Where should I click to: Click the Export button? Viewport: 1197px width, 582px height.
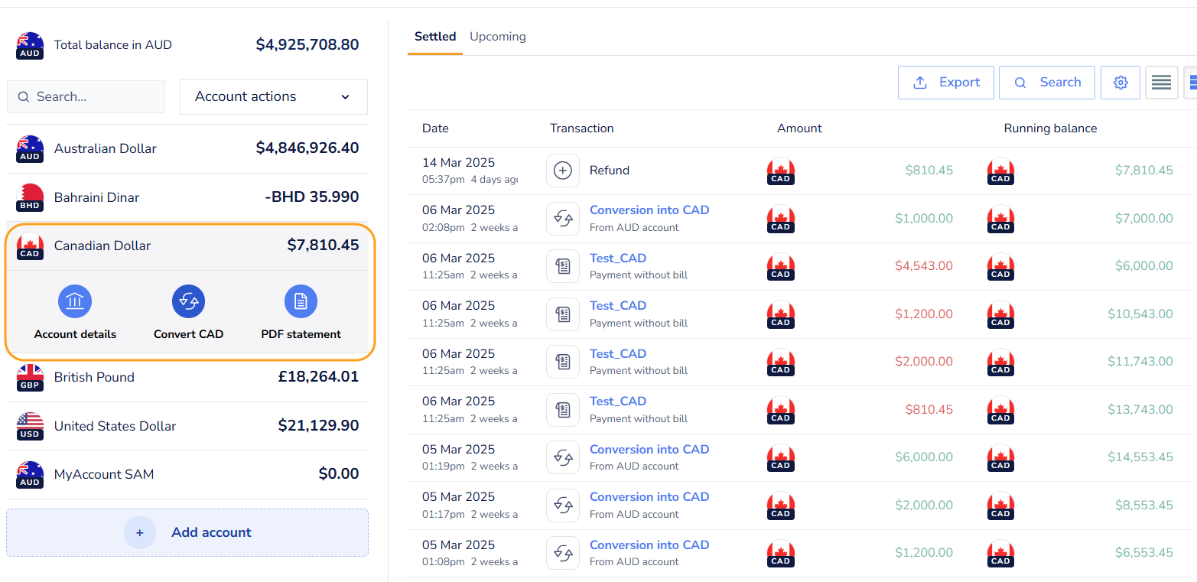tap(946, 83)
